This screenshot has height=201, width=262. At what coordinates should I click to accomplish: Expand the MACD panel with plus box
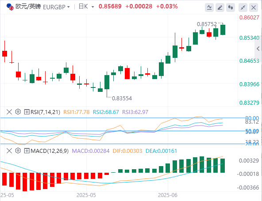click(27, 151)
